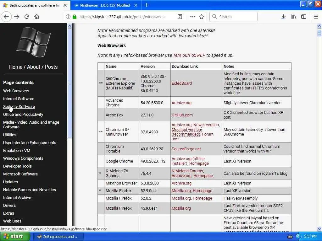Open About link in sidebar header

(x=34, y=67)
